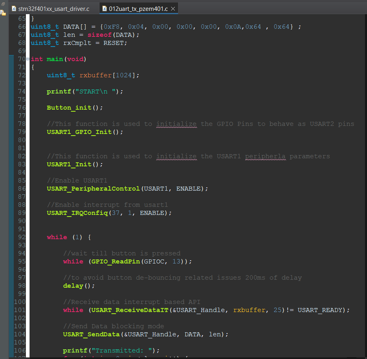Click the breakpoint margin beside line 86
The width and height of the screenshot is (367, 359).
[12, 188]
